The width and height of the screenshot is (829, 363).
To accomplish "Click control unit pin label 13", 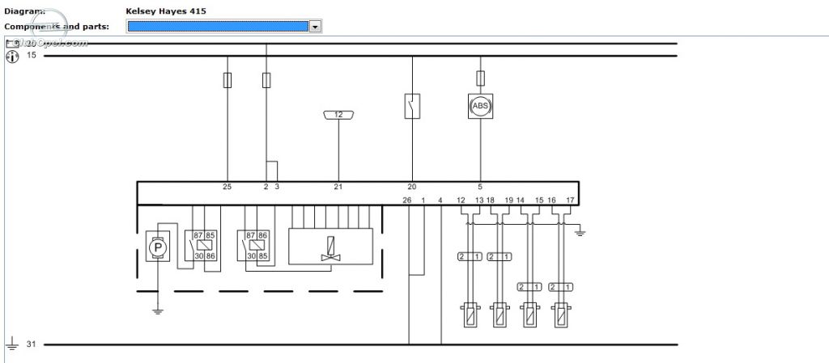I will [479, 200].
